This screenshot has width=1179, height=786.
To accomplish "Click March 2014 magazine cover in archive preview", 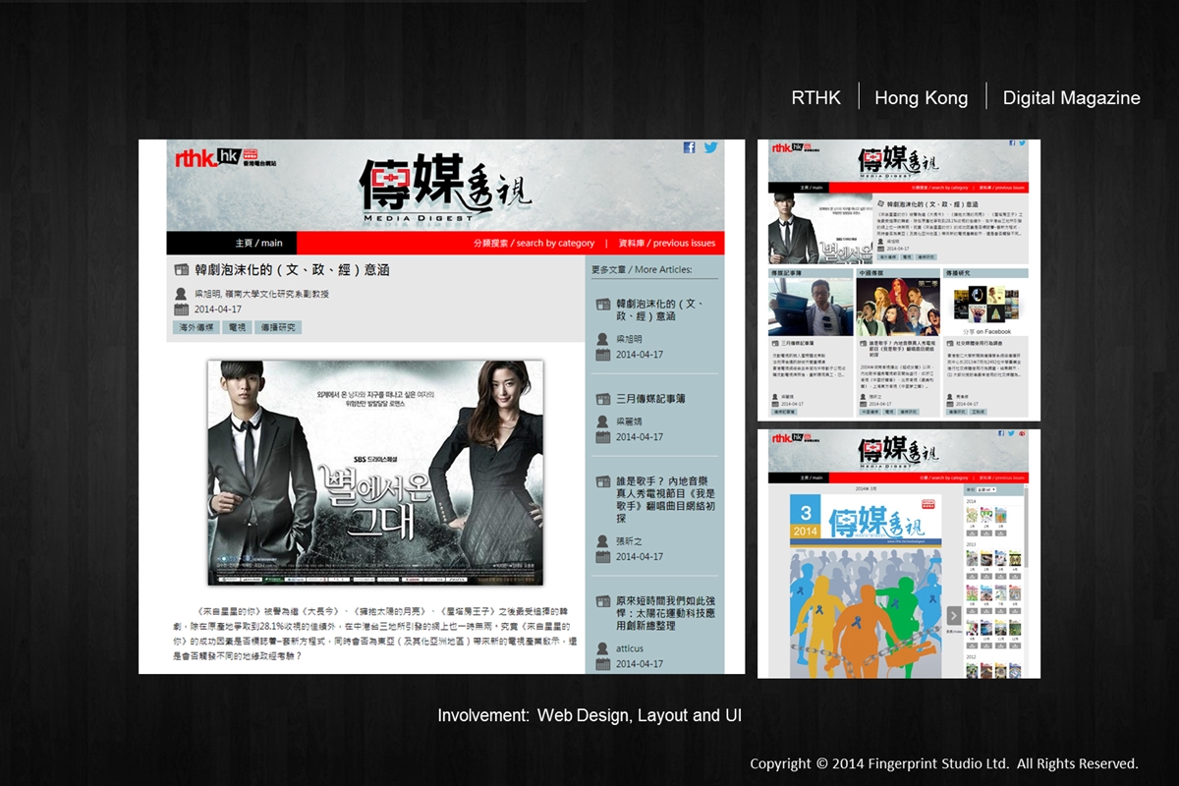I will pyautogui.click(x=866, y=585).
